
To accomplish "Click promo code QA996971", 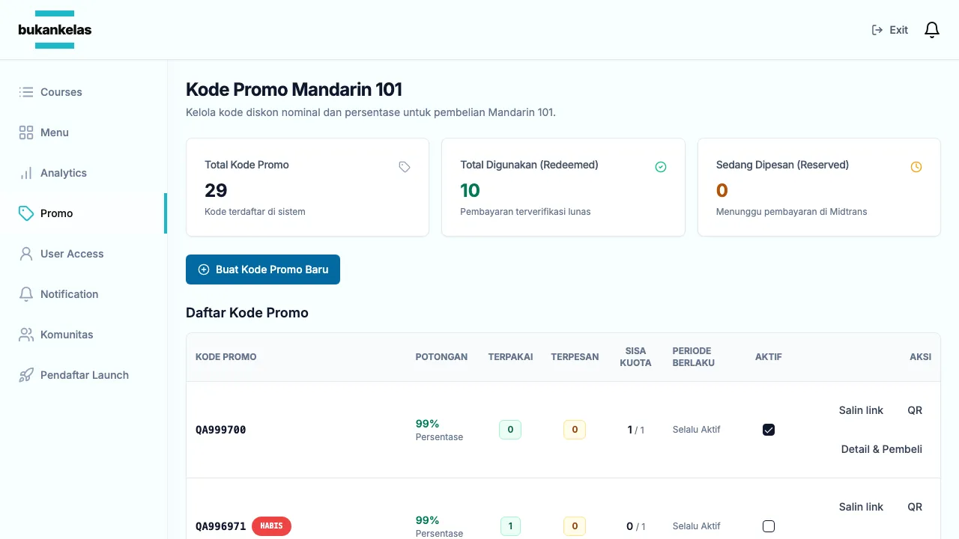I will 221,526.
